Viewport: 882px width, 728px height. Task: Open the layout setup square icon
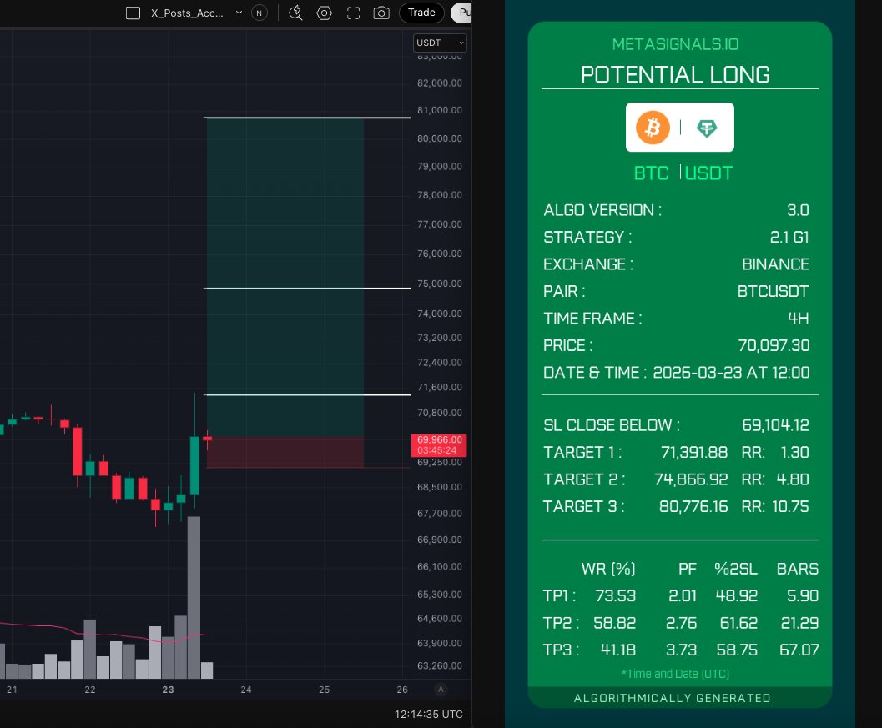pos(133,13)
